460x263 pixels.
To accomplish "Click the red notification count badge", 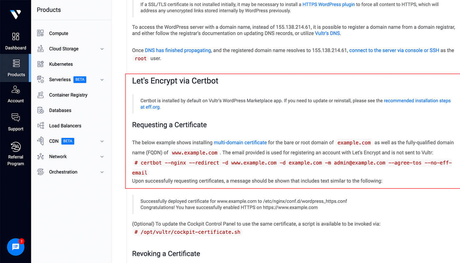I will coord(22,241).
